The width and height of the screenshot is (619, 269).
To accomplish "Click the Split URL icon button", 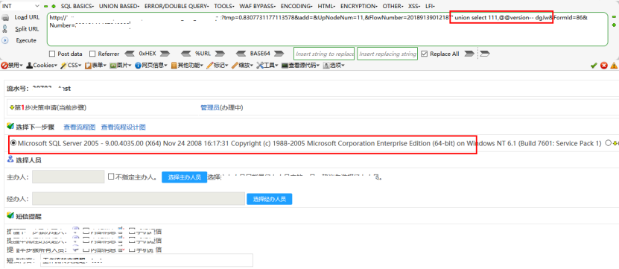I will (x=5, y=29).
